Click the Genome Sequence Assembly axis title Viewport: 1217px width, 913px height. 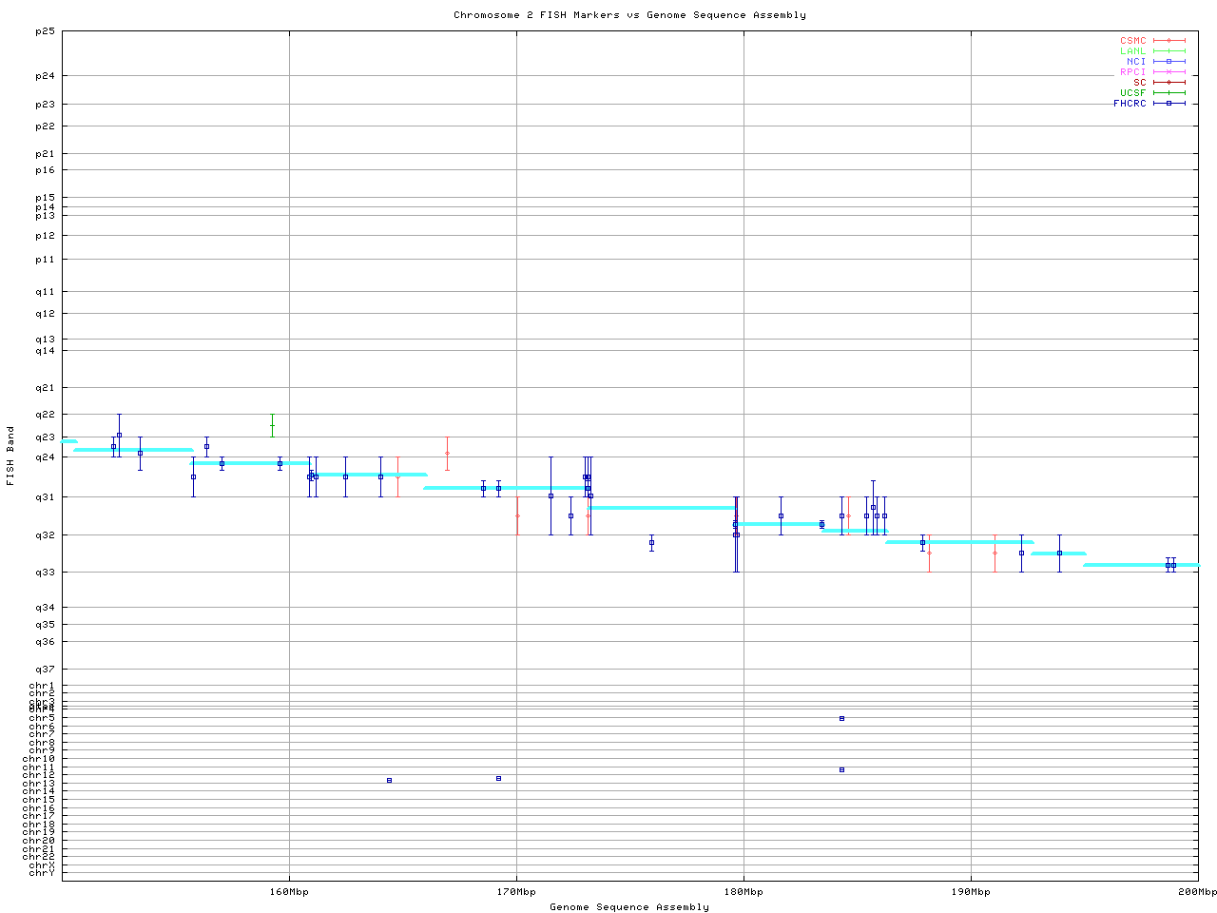click(629, 906)
